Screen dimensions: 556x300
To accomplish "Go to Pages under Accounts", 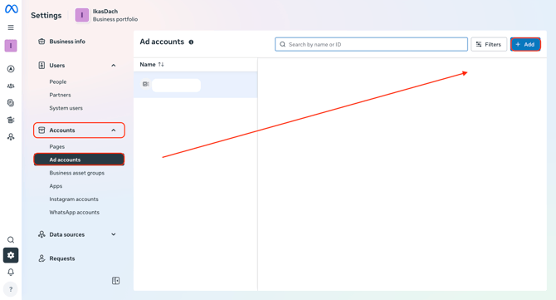I will click(56, 146).
